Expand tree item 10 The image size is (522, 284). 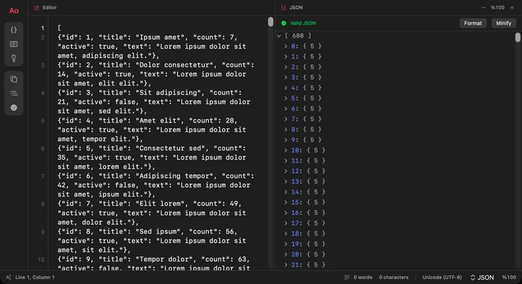tap(285, 150)
